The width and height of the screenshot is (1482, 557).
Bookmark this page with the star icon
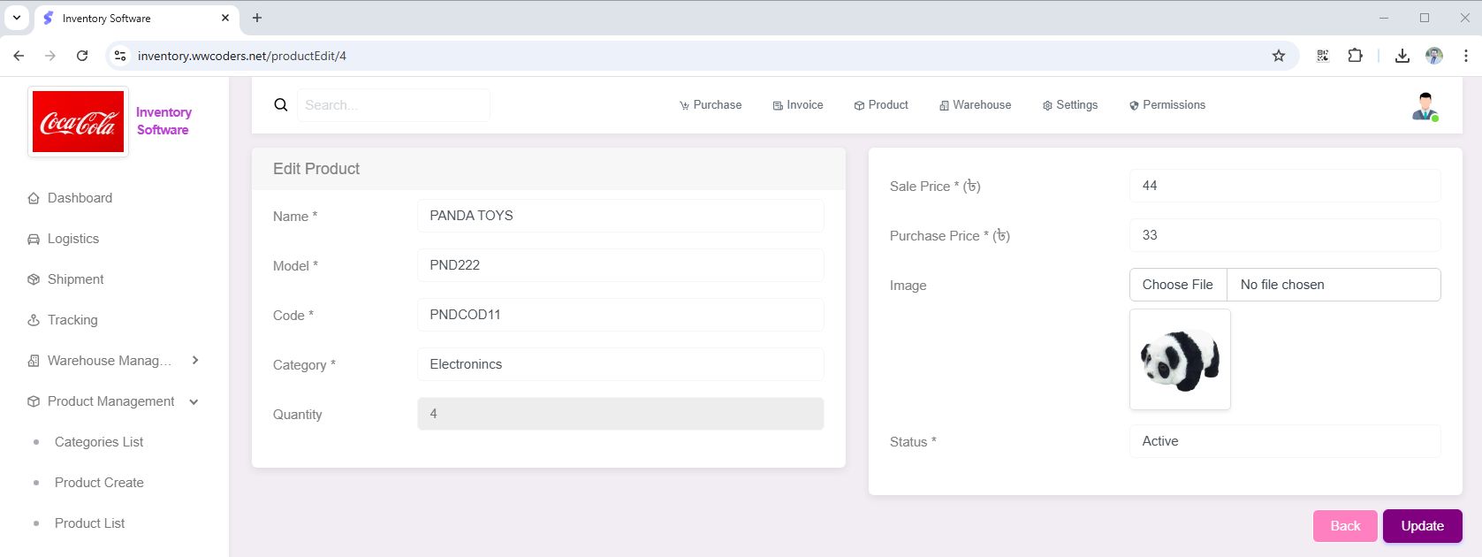[1278, 56]
